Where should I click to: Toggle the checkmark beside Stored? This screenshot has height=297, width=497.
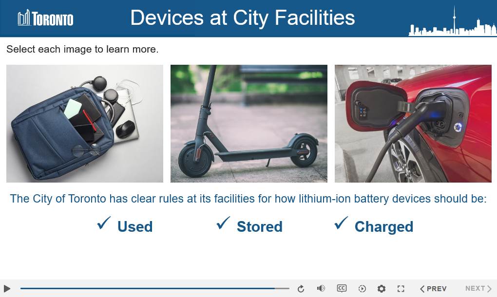click(x=223, y=223)
